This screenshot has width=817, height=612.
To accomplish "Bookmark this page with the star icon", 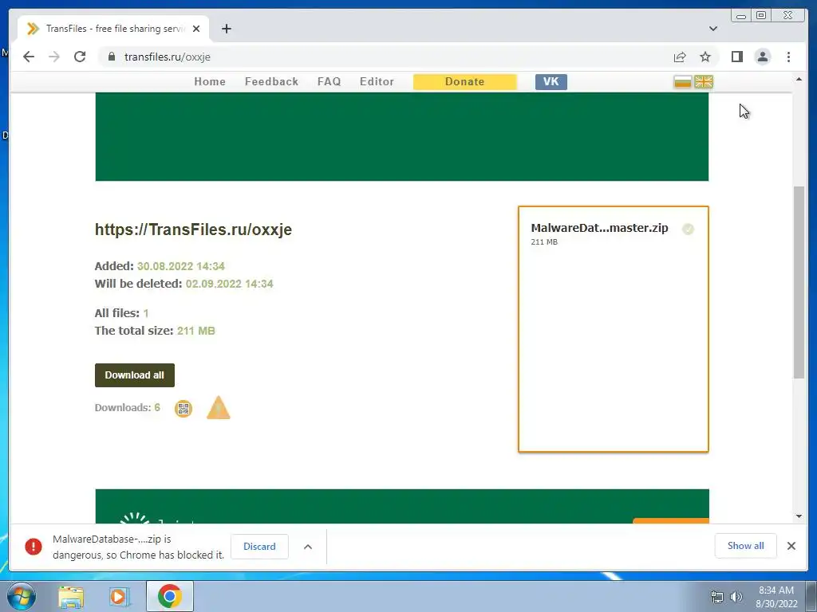I will [x=705, y=57].
